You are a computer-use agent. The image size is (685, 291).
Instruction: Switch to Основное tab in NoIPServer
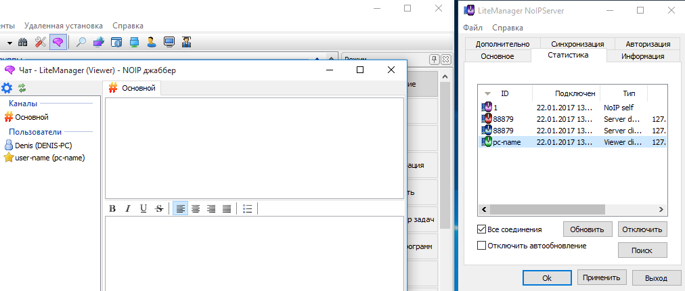[497, 56]
